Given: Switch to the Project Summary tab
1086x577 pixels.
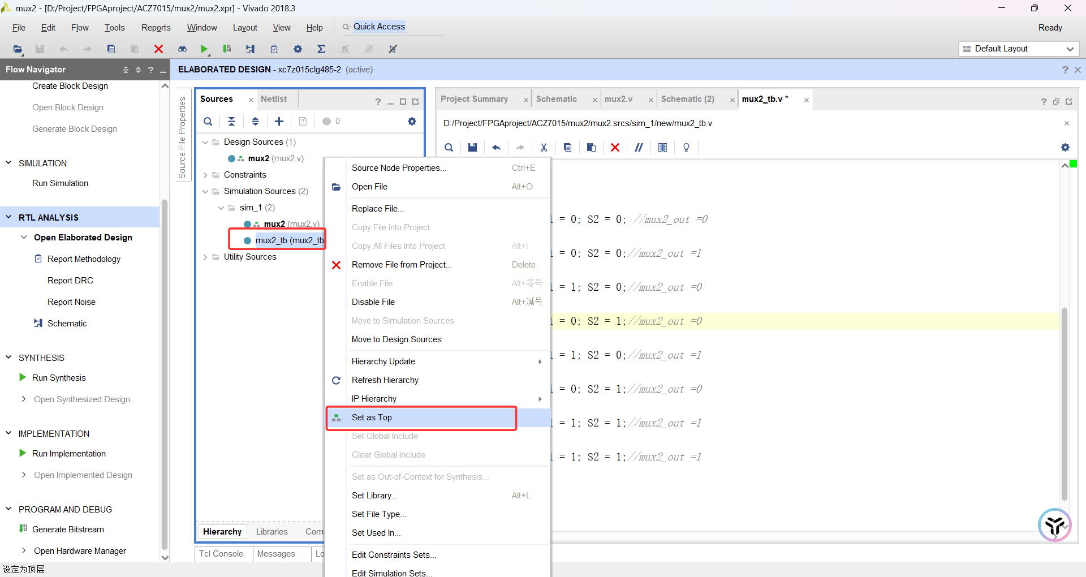Looking at the screenshot, I should point(474,99).
